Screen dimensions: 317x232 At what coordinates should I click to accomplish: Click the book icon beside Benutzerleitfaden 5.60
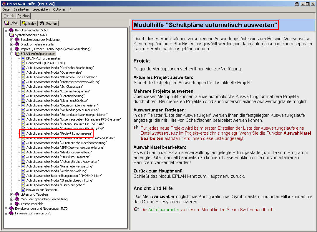point(11,30)
